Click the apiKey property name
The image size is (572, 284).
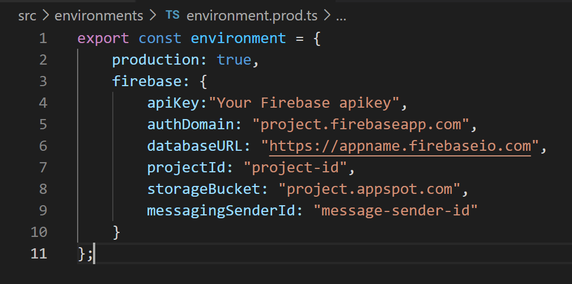point(173,104)
